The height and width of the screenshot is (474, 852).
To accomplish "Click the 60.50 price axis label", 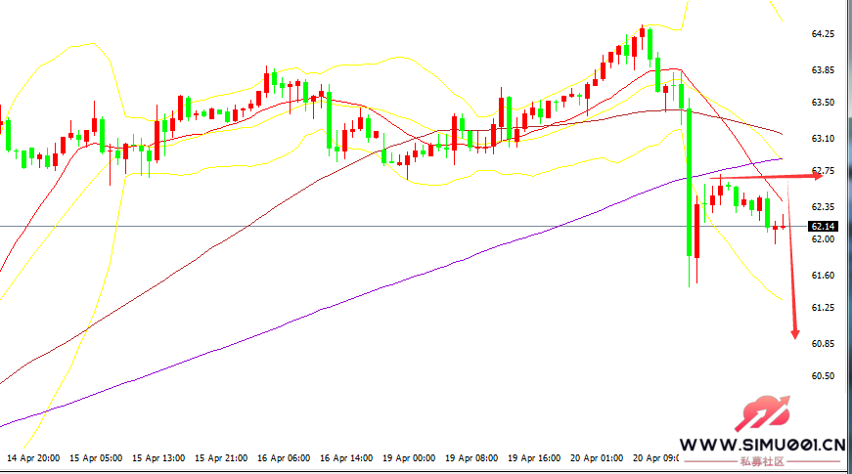I will pyautogui.click(x=822, y=376).
